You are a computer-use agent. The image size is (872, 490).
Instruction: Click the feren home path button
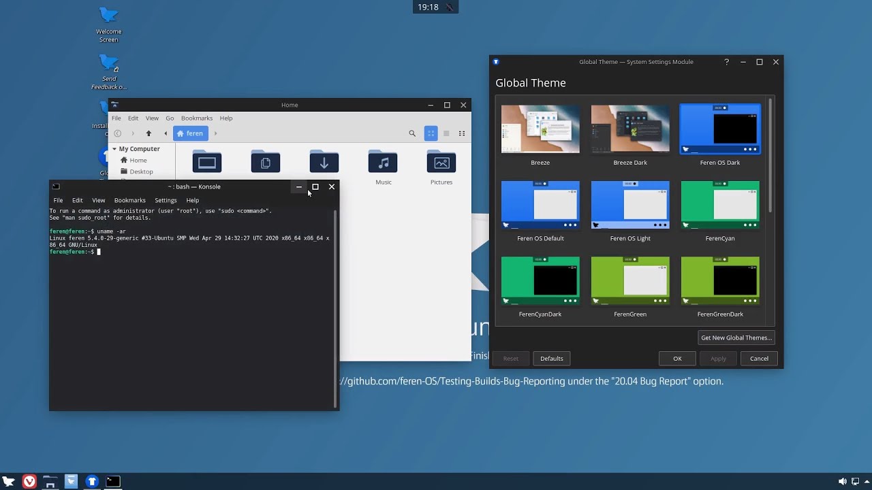tap(191, 133)
